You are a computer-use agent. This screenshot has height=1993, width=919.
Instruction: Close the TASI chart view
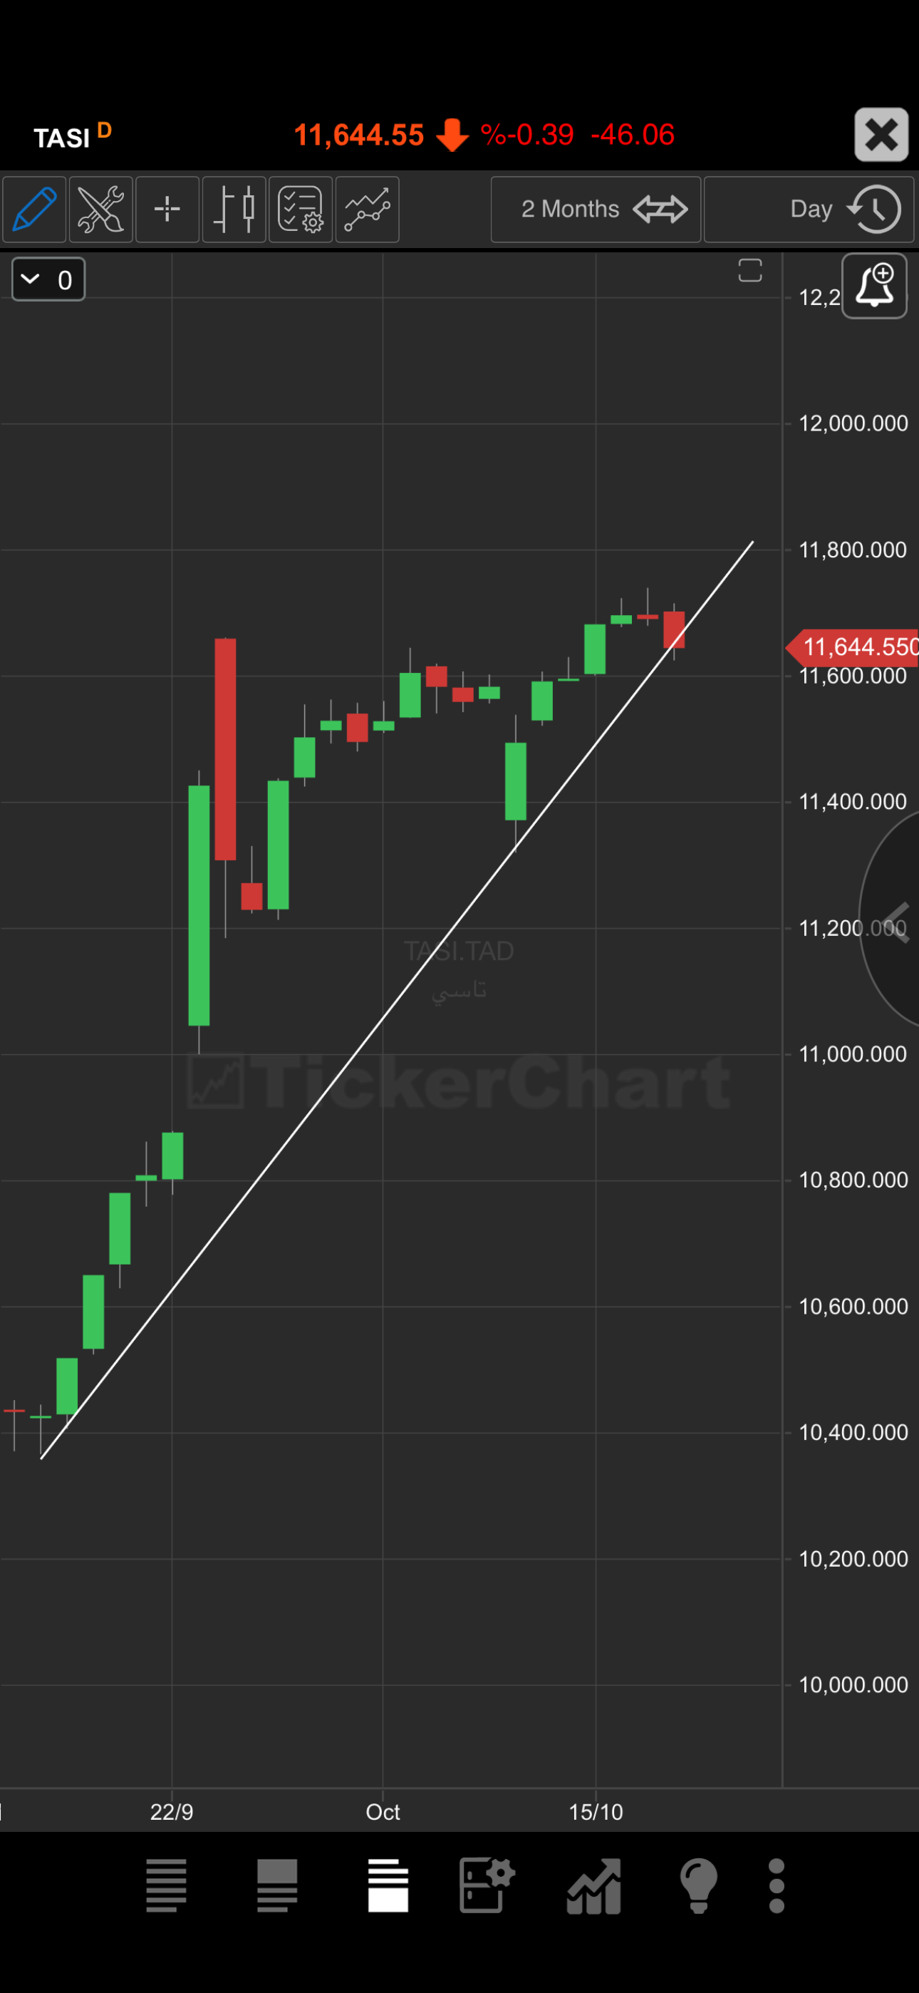[x=881, y=135]
